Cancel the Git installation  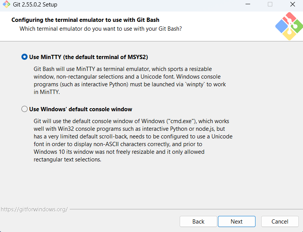(280, 221)
